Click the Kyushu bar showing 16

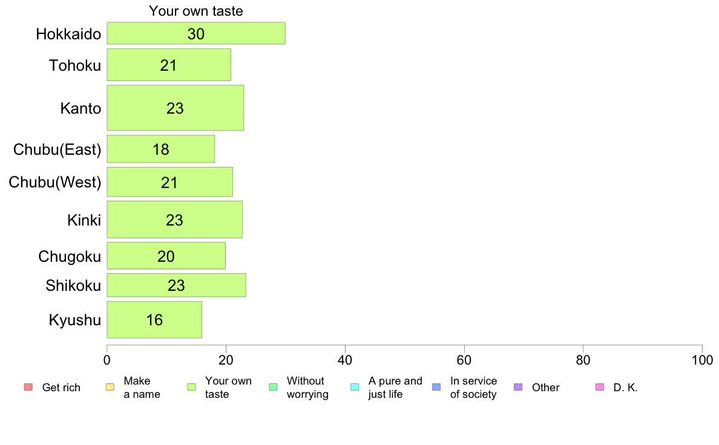coord(154,320)
